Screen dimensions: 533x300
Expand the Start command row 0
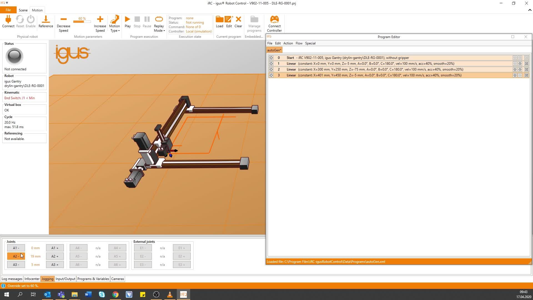pos(271,58)
